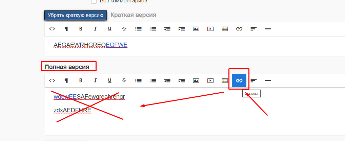Viewport: 345px width, 141px height.
Task: Insert numbered list in Краткая версия toolbar
Action: 153,29
